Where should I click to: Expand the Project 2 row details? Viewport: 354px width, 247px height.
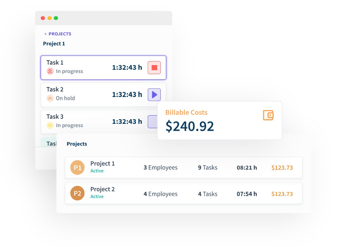(183, 193)
